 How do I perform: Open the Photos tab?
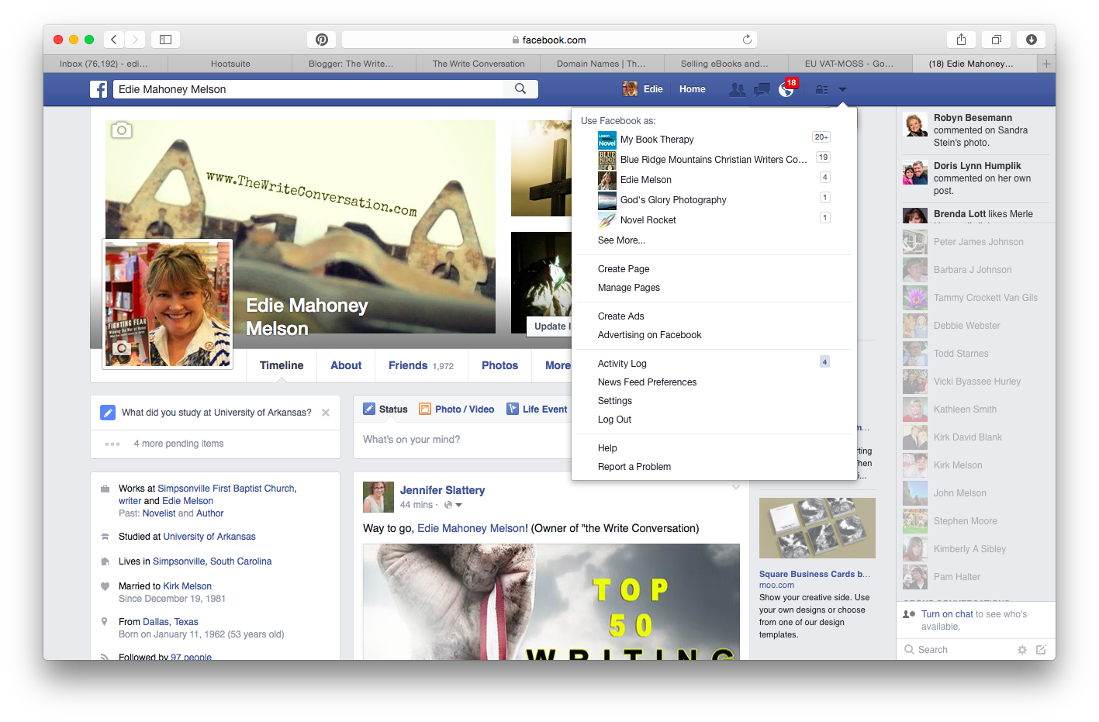(x=499, y=365)
